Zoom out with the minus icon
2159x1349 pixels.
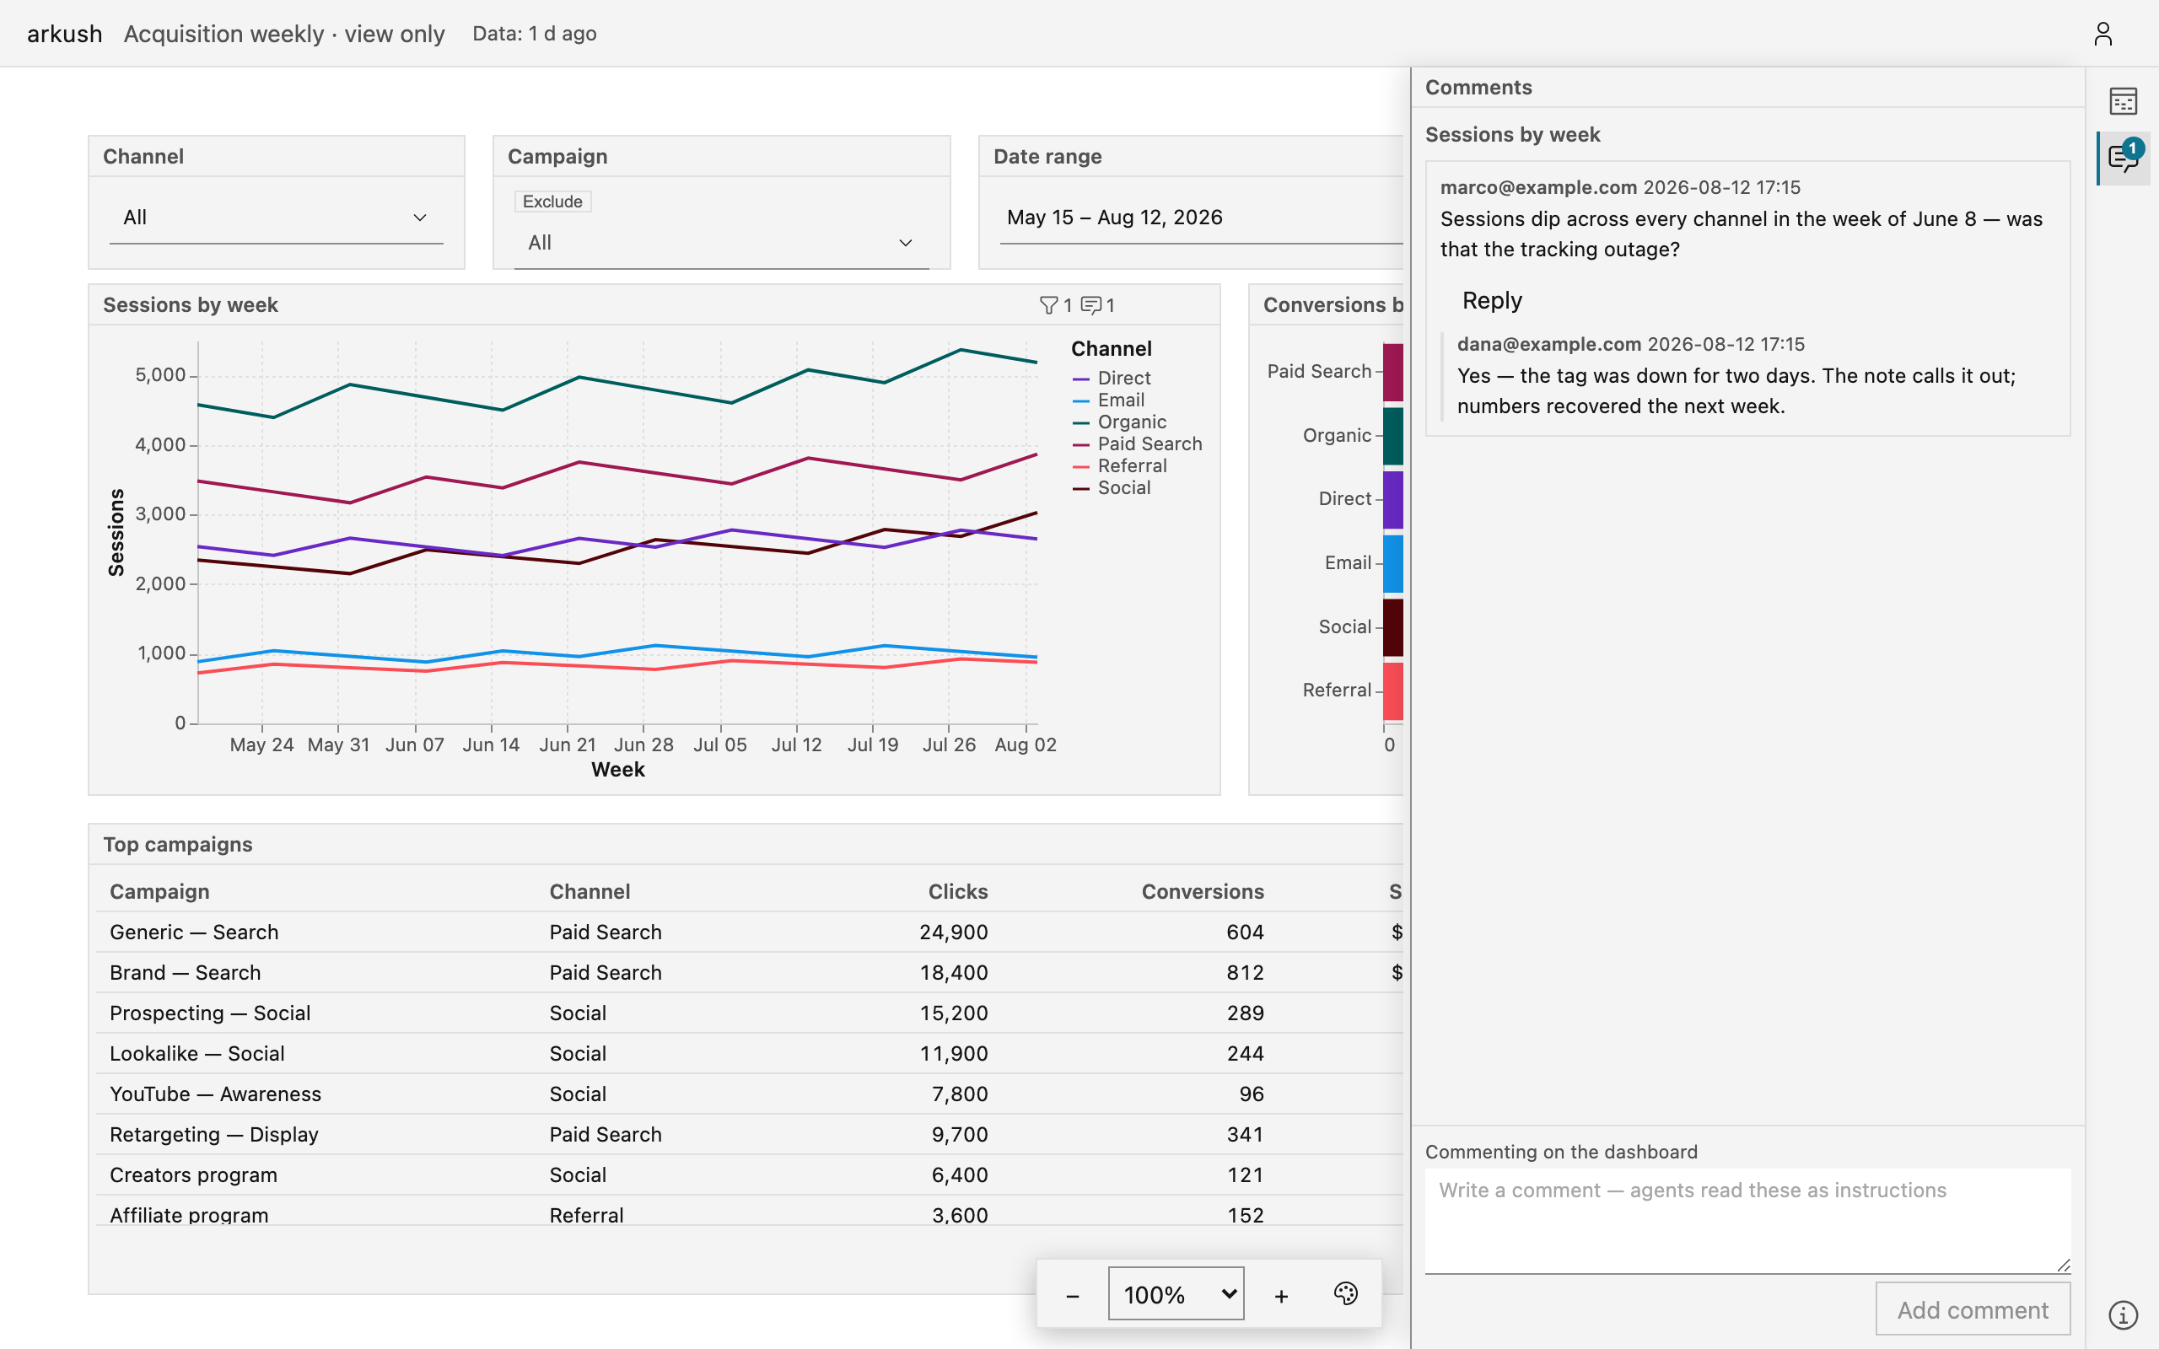tap(1073, 1296)
